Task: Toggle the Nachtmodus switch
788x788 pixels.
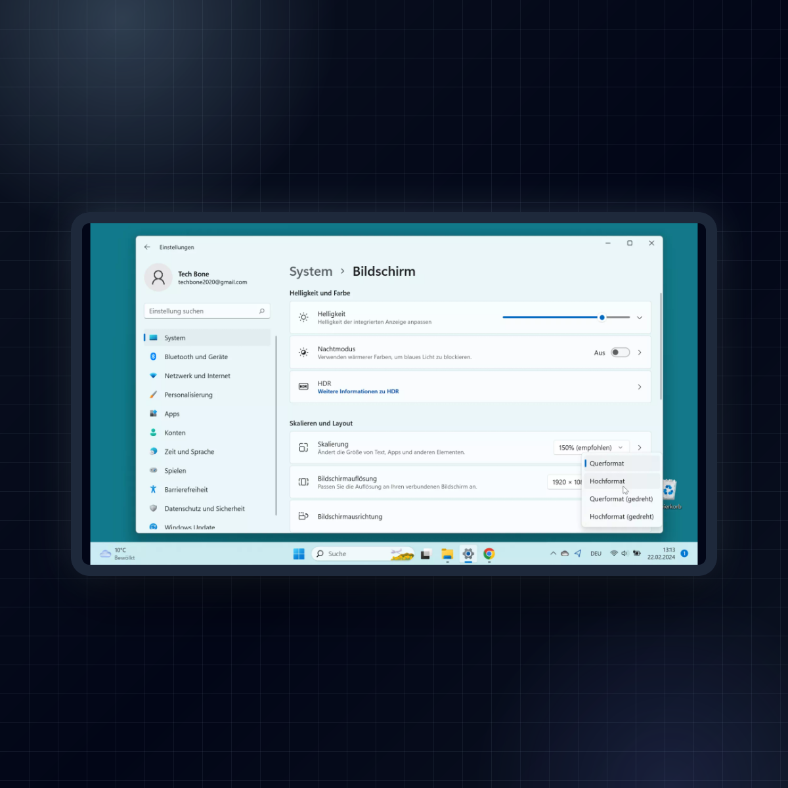Action: (x=621, y=353)
